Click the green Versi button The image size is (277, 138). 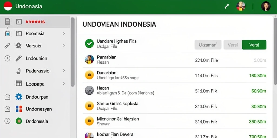pyautogui.click(x=254, y=45)
